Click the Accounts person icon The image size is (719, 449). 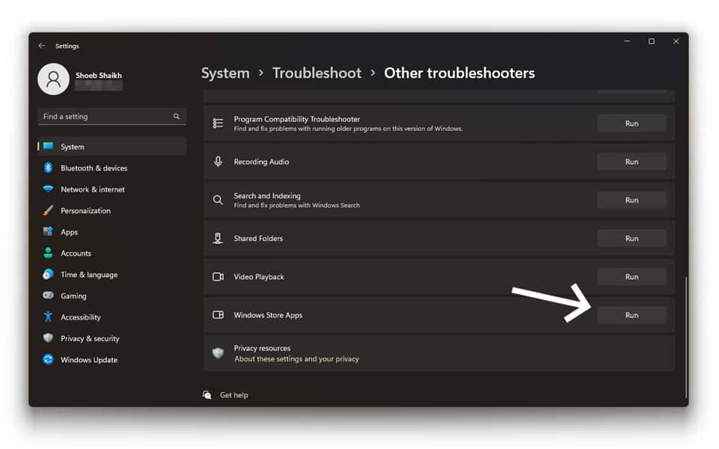[48, 253]
